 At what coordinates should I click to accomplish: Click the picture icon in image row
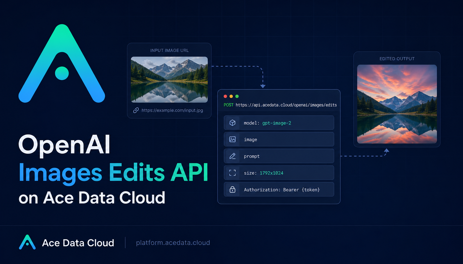(x=233, y=139)
